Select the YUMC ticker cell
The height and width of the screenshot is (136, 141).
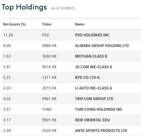coord(47,109)
